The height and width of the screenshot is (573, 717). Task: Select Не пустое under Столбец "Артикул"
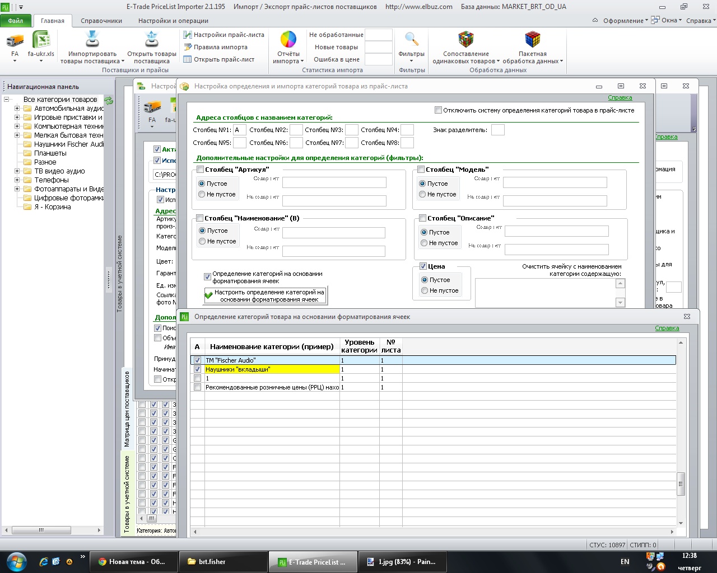202,195
